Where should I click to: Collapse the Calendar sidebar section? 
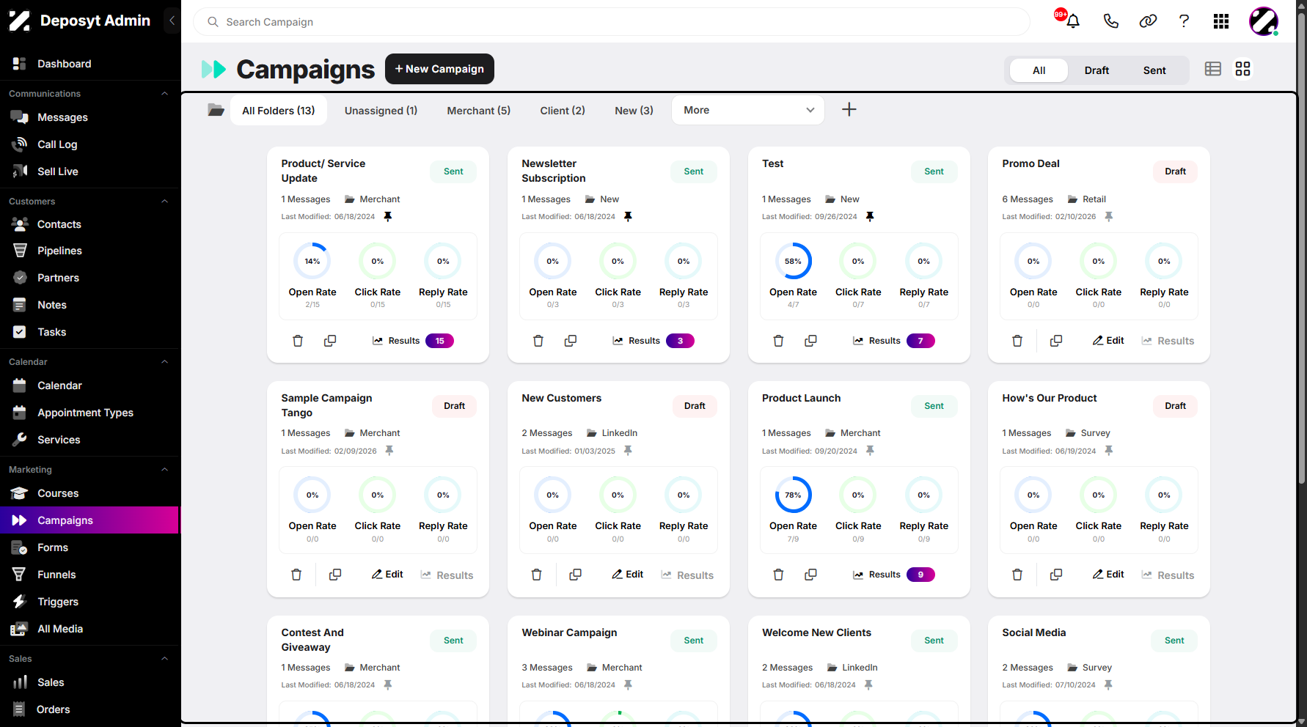coord(164,362)
